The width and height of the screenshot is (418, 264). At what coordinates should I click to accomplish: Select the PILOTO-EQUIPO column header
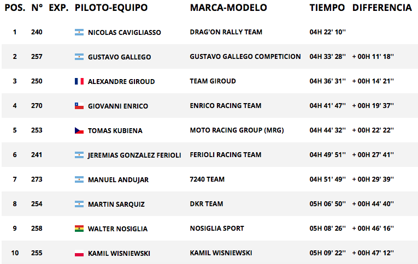[x=111, y=8]
